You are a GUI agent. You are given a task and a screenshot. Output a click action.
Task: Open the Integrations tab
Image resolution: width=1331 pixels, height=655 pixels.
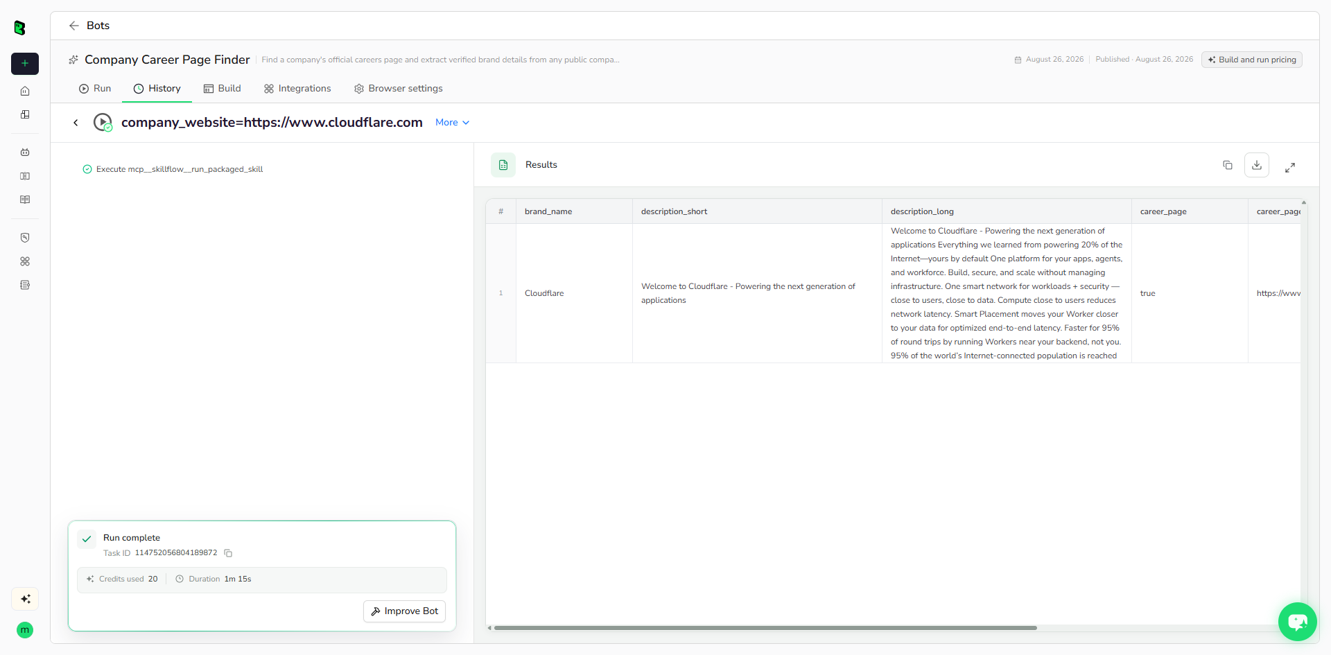click(x=297, y=89)
